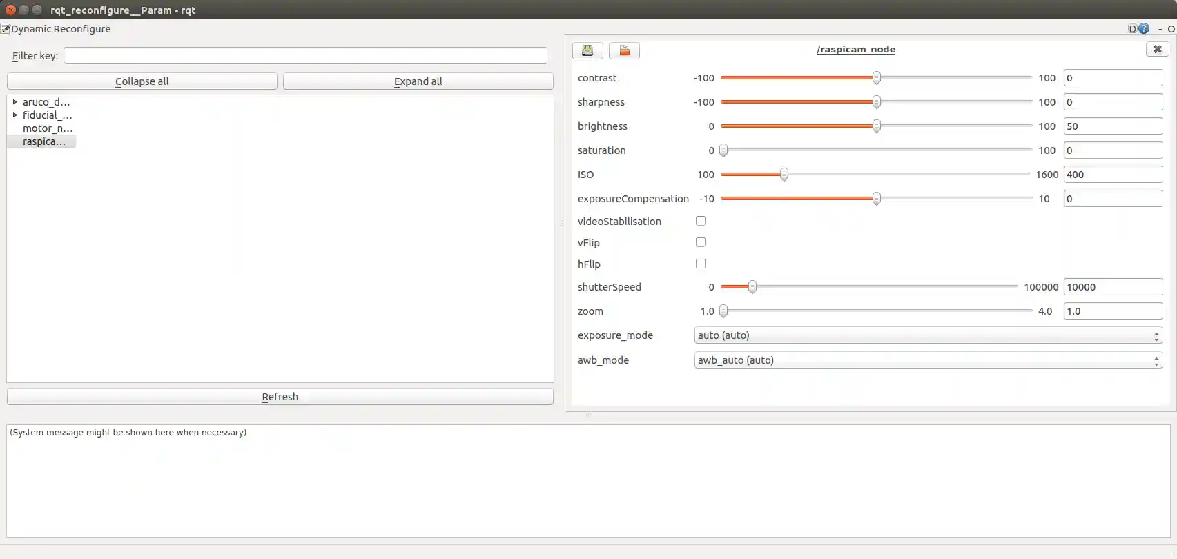This screenshot has height=559, width=1177.
Task: Expand the aruco_d... tree node
Action: click(x=15, y=101)
